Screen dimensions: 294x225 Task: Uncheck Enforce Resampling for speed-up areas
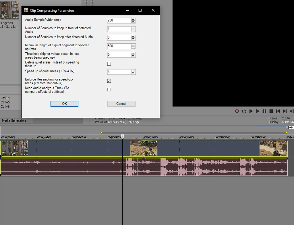tap(109, 81)
